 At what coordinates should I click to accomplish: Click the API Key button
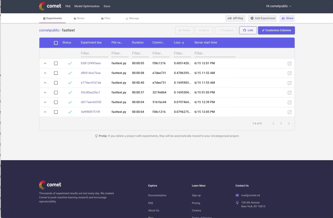[x=235, y=18]
